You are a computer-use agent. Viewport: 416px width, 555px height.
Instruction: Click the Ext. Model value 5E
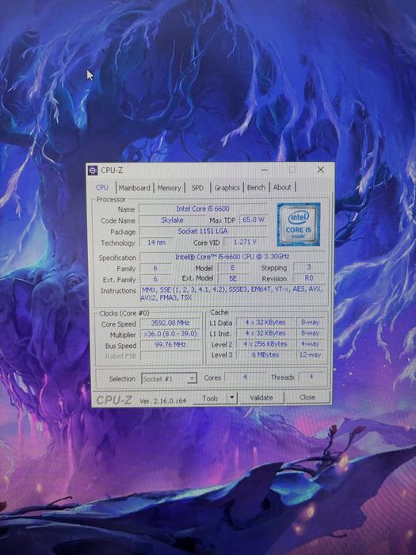pos(233,278)
